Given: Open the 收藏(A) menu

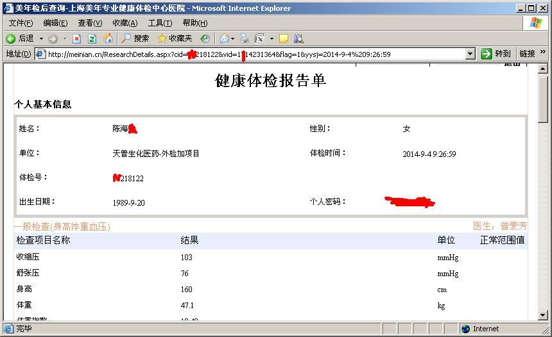Looking at the screenshot, I should (125, 23).
